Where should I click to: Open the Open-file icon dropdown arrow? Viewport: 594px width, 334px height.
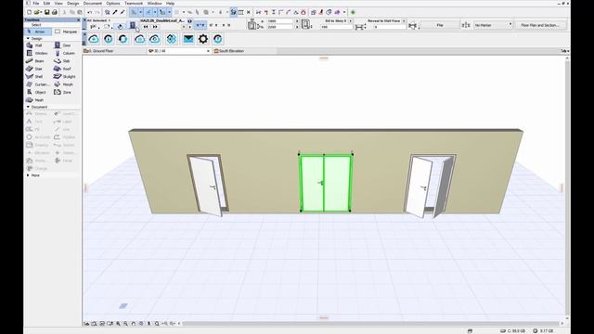[41, 12]
